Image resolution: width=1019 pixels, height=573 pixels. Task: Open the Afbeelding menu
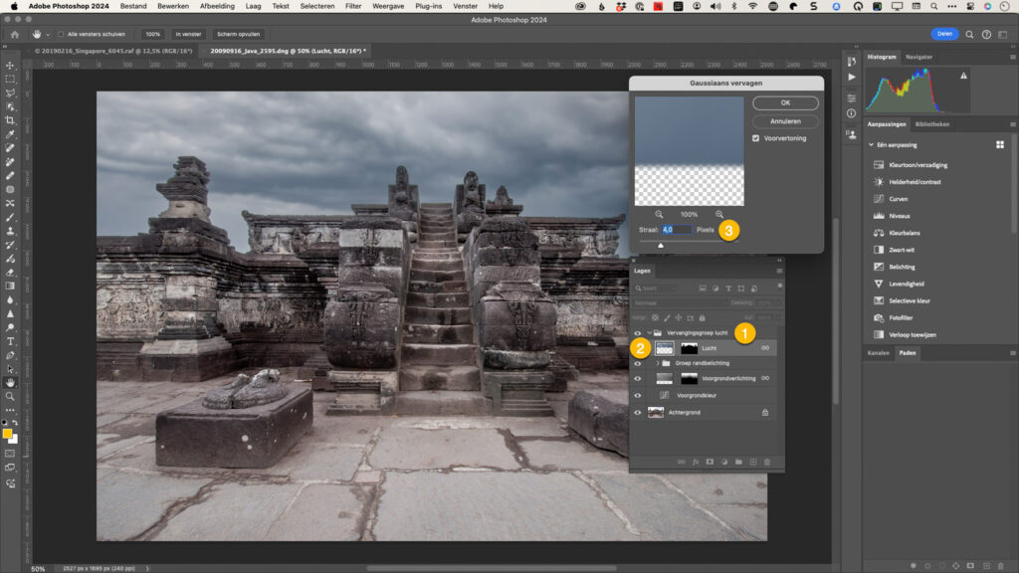(217, 6)
